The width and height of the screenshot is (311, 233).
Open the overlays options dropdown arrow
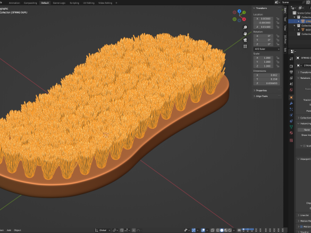(207, 230)
